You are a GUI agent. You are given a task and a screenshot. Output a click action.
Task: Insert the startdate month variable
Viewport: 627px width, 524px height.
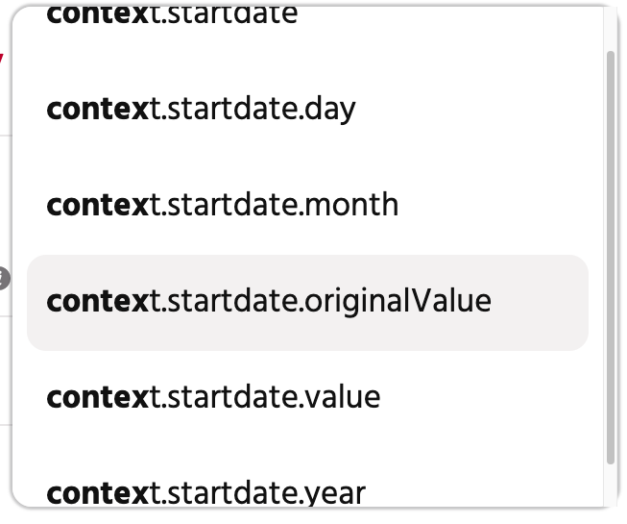222,205
